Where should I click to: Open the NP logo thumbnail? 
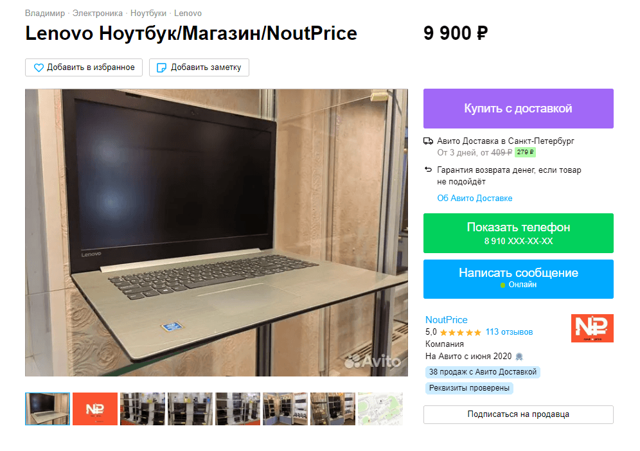pyautogui.click(x=95, y=409)
